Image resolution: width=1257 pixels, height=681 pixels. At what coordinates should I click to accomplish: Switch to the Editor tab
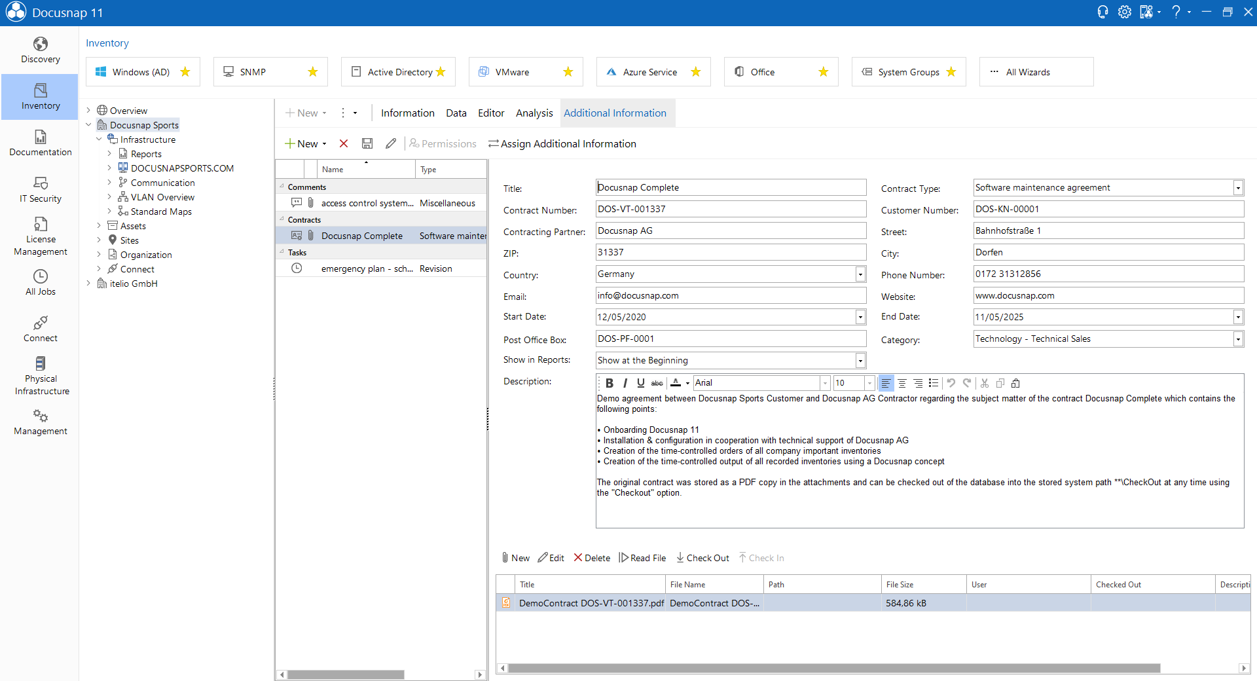coord(491,113)
